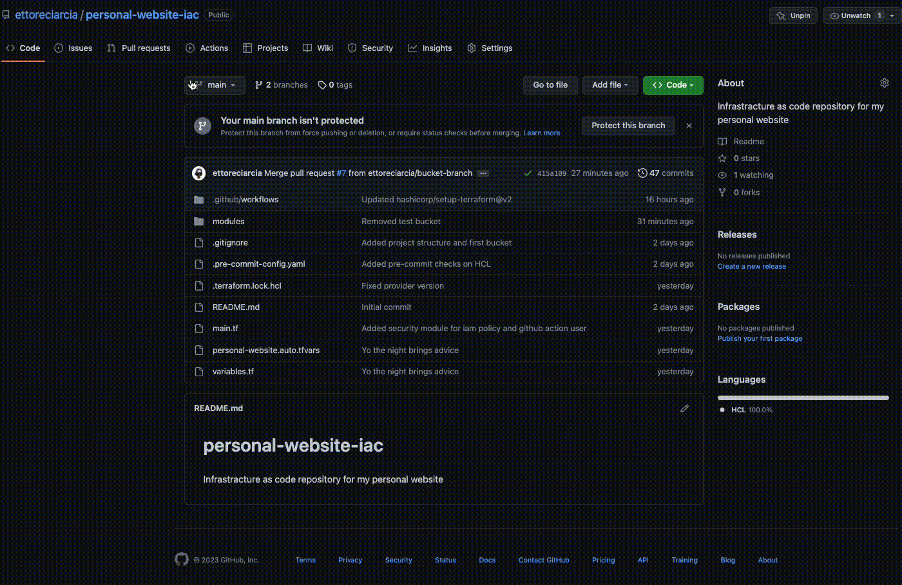Click the GitHub logo in footer

click(x=182, y=559)
